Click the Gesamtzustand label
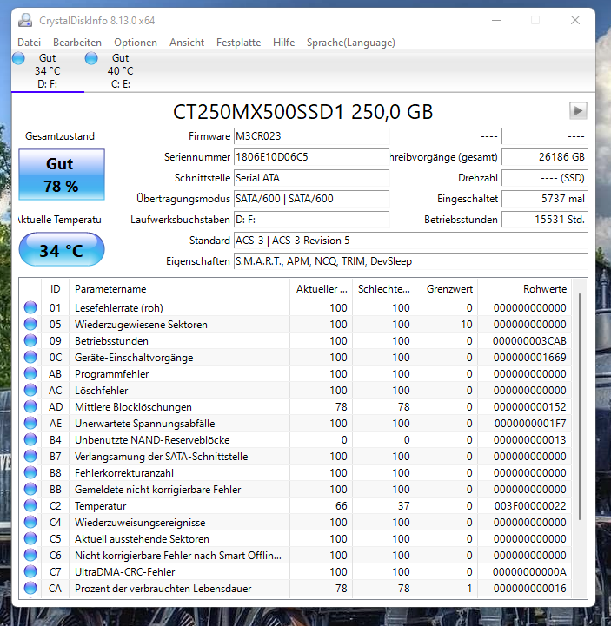This screenshot has width=611, height=626. coord(60,136)
